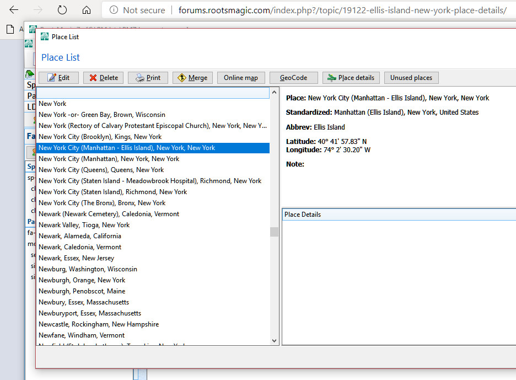Image resolution: width=516 pixels, height=380 pixels.
Task: Select 'New York City (Queens), Queens, New York'
Action: (153, 170)
